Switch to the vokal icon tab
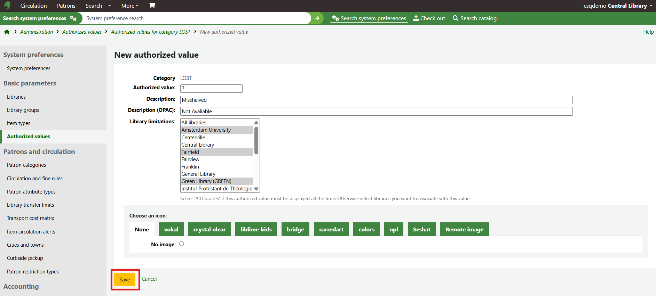The width and height of the screenshot is (656, 296). (171, 229)
